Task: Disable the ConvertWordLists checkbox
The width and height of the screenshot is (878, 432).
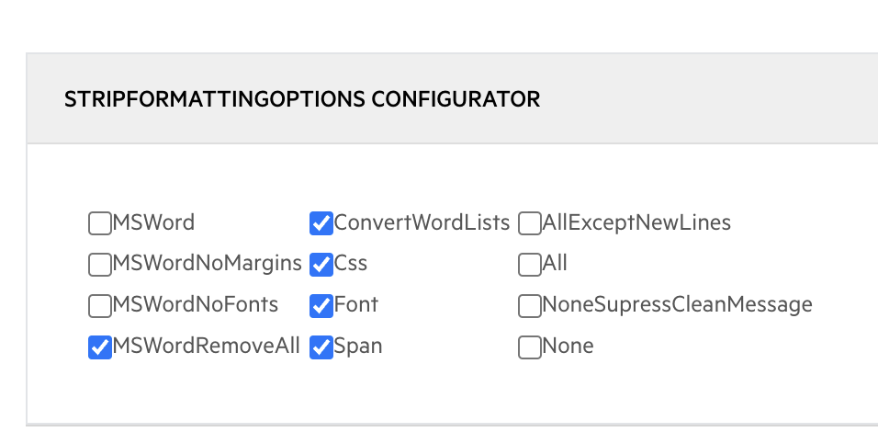Action: [x=321, y=222]
